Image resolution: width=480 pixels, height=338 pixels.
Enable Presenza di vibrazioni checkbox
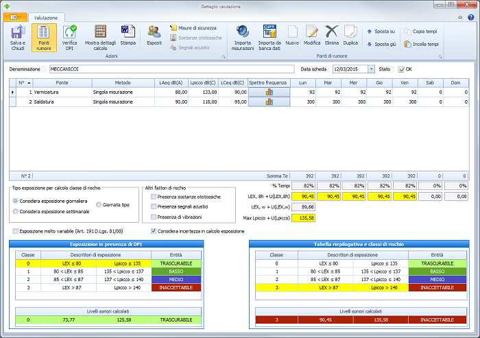(154, 217)
